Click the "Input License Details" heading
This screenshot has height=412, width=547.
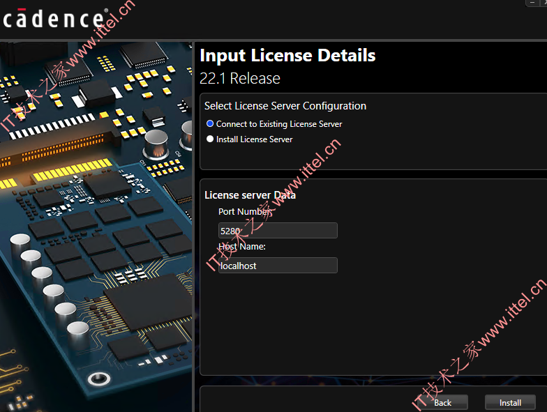(287, 56)
